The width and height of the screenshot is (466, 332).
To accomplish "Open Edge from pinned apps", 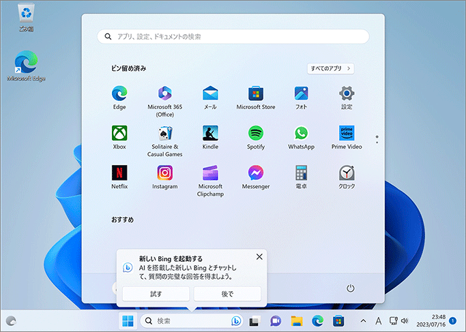I will (x=119, y=98).
